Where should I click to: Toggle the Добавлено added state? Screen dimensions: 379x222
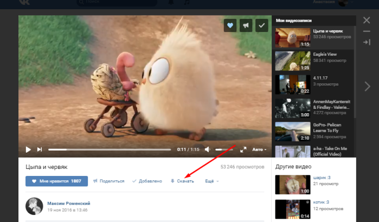[147, 181]
